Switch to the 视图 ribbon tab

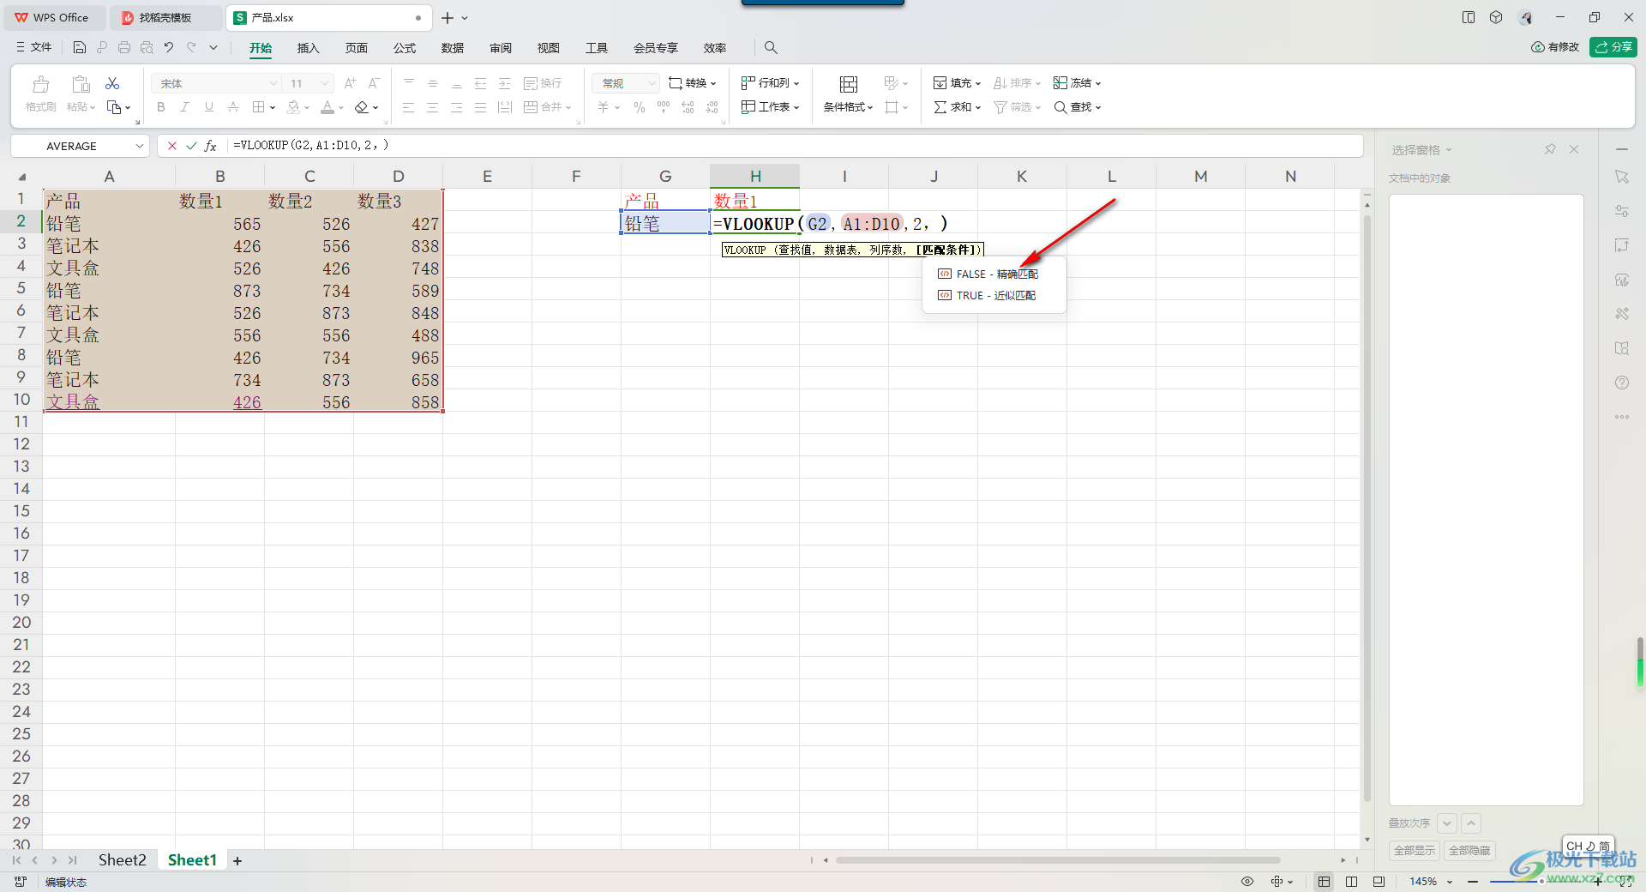(x=549, y=48)
